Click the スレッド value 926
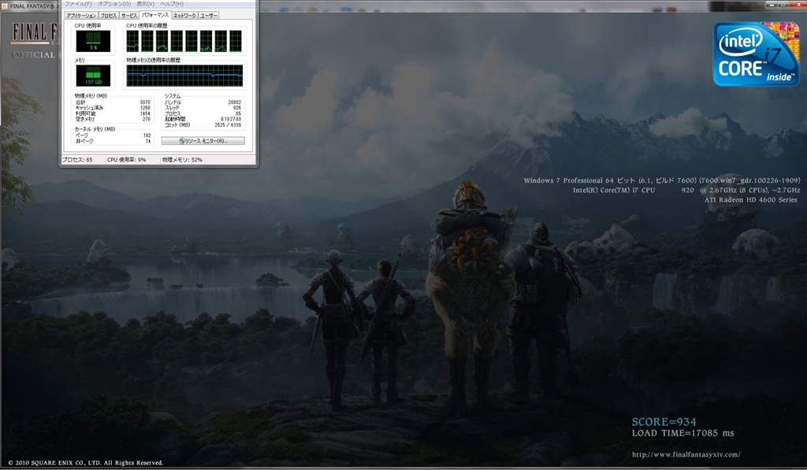Image resolution: width=807 pixels, height=470 pixels. tap(236, 108)
